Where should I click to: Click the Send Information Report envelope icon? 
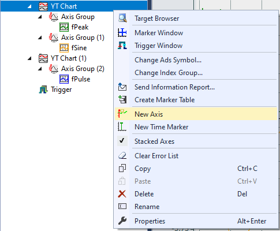tap(122, 87)
